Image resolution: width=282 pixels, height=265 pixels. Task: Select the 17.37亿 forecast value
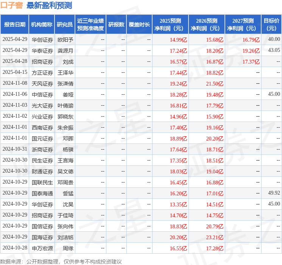coord(251,61)
